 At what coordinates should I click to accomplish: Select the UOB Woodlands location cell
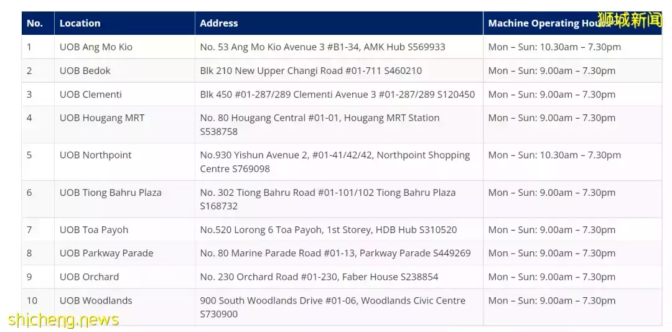pos(124,307)
